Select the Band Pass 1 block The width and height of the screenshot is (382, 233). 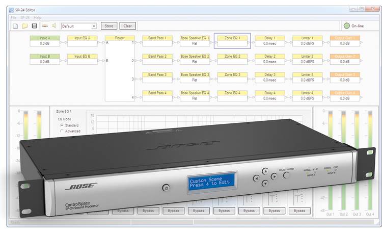click(x=157, y=41)
